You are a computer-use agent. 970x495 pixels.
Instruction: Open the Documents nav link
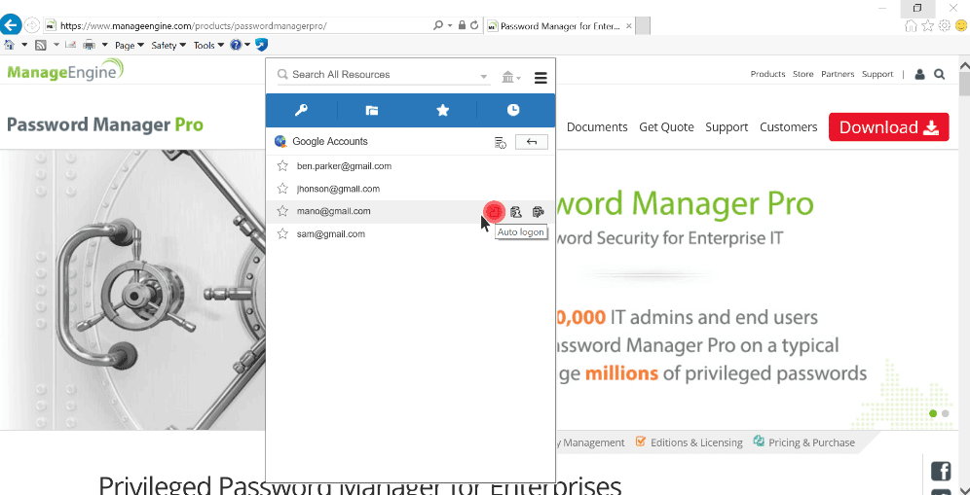597,127
